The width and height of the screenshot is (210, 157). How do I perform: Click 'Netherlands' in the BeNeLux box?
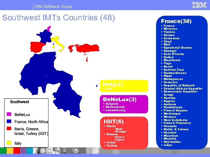click(115, 107)
